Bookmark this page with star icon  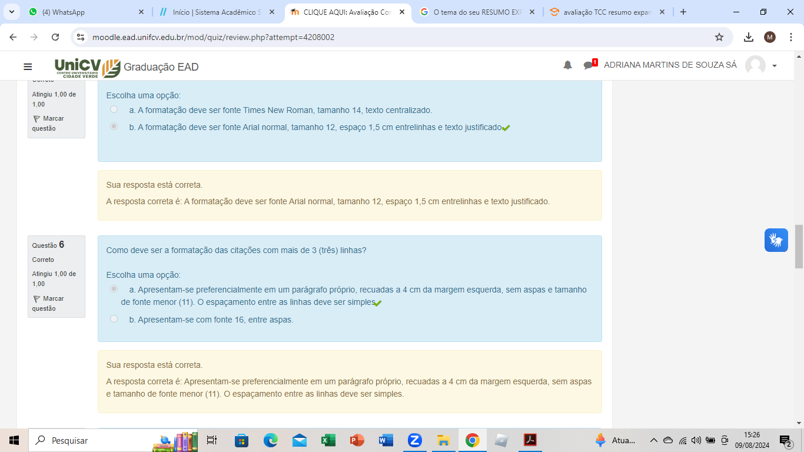719,37
